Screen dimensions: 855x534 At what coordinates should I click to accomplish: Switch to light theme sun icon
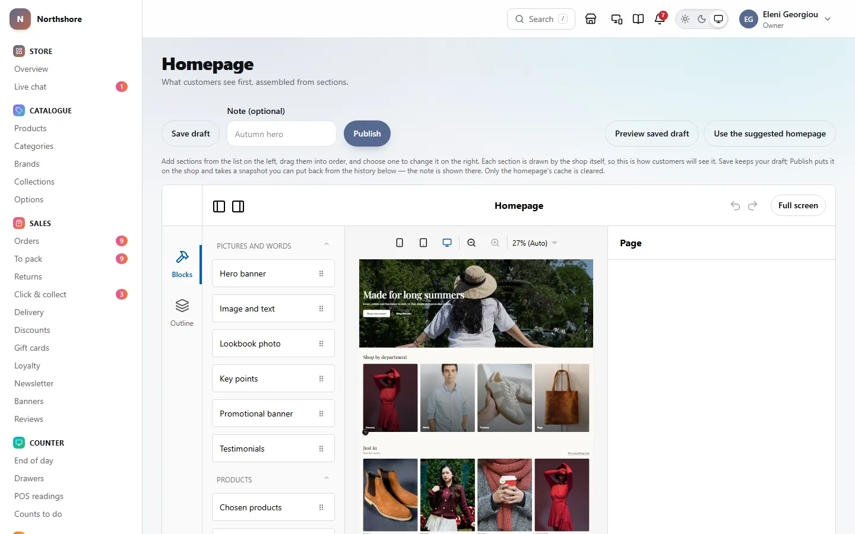coord(685,19)
